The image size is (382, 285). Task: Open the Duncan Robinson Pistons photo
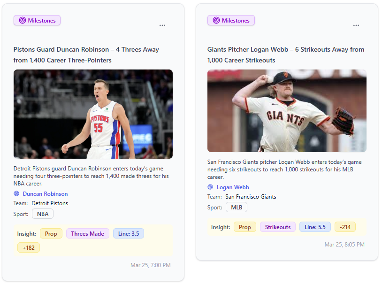coord(93,114)
